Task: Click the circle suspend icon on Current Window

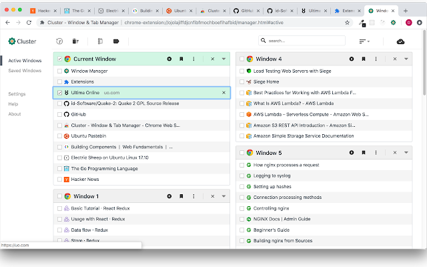Action: coord(169,59)
